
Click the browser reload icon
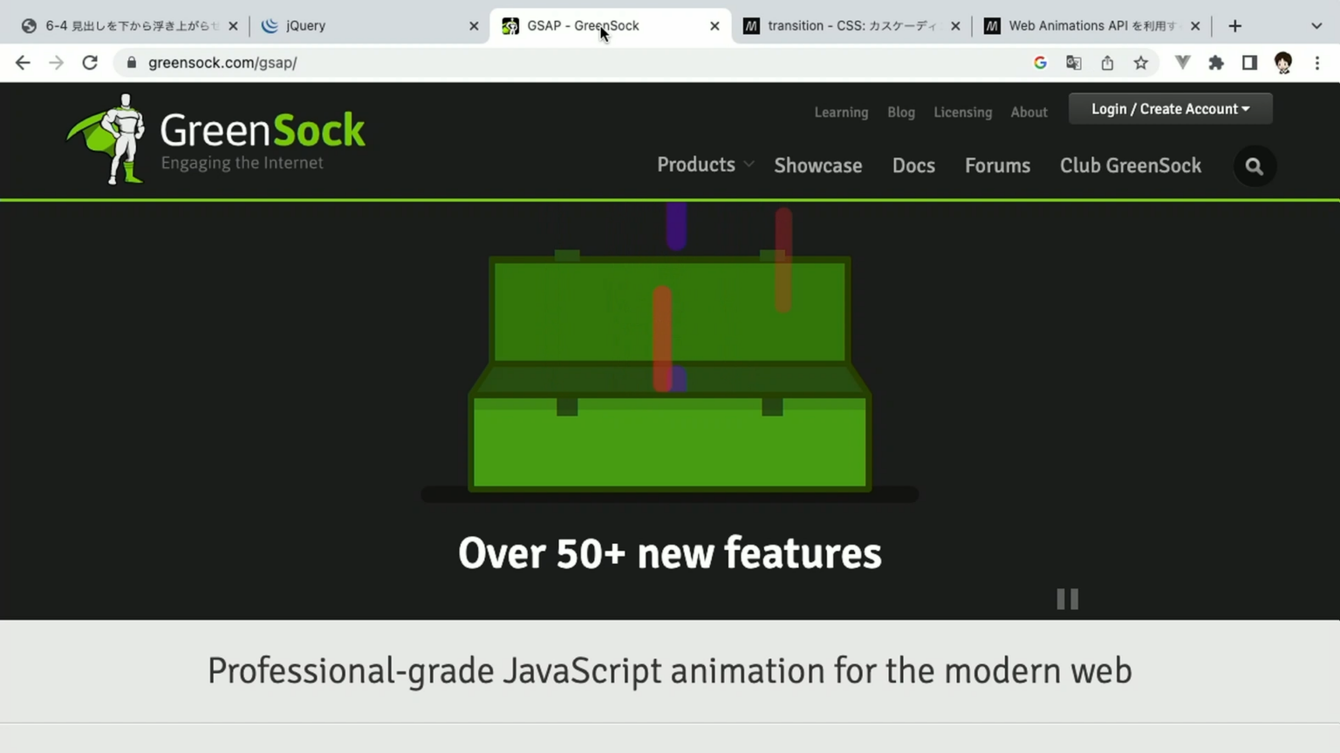tap(90, 63)
